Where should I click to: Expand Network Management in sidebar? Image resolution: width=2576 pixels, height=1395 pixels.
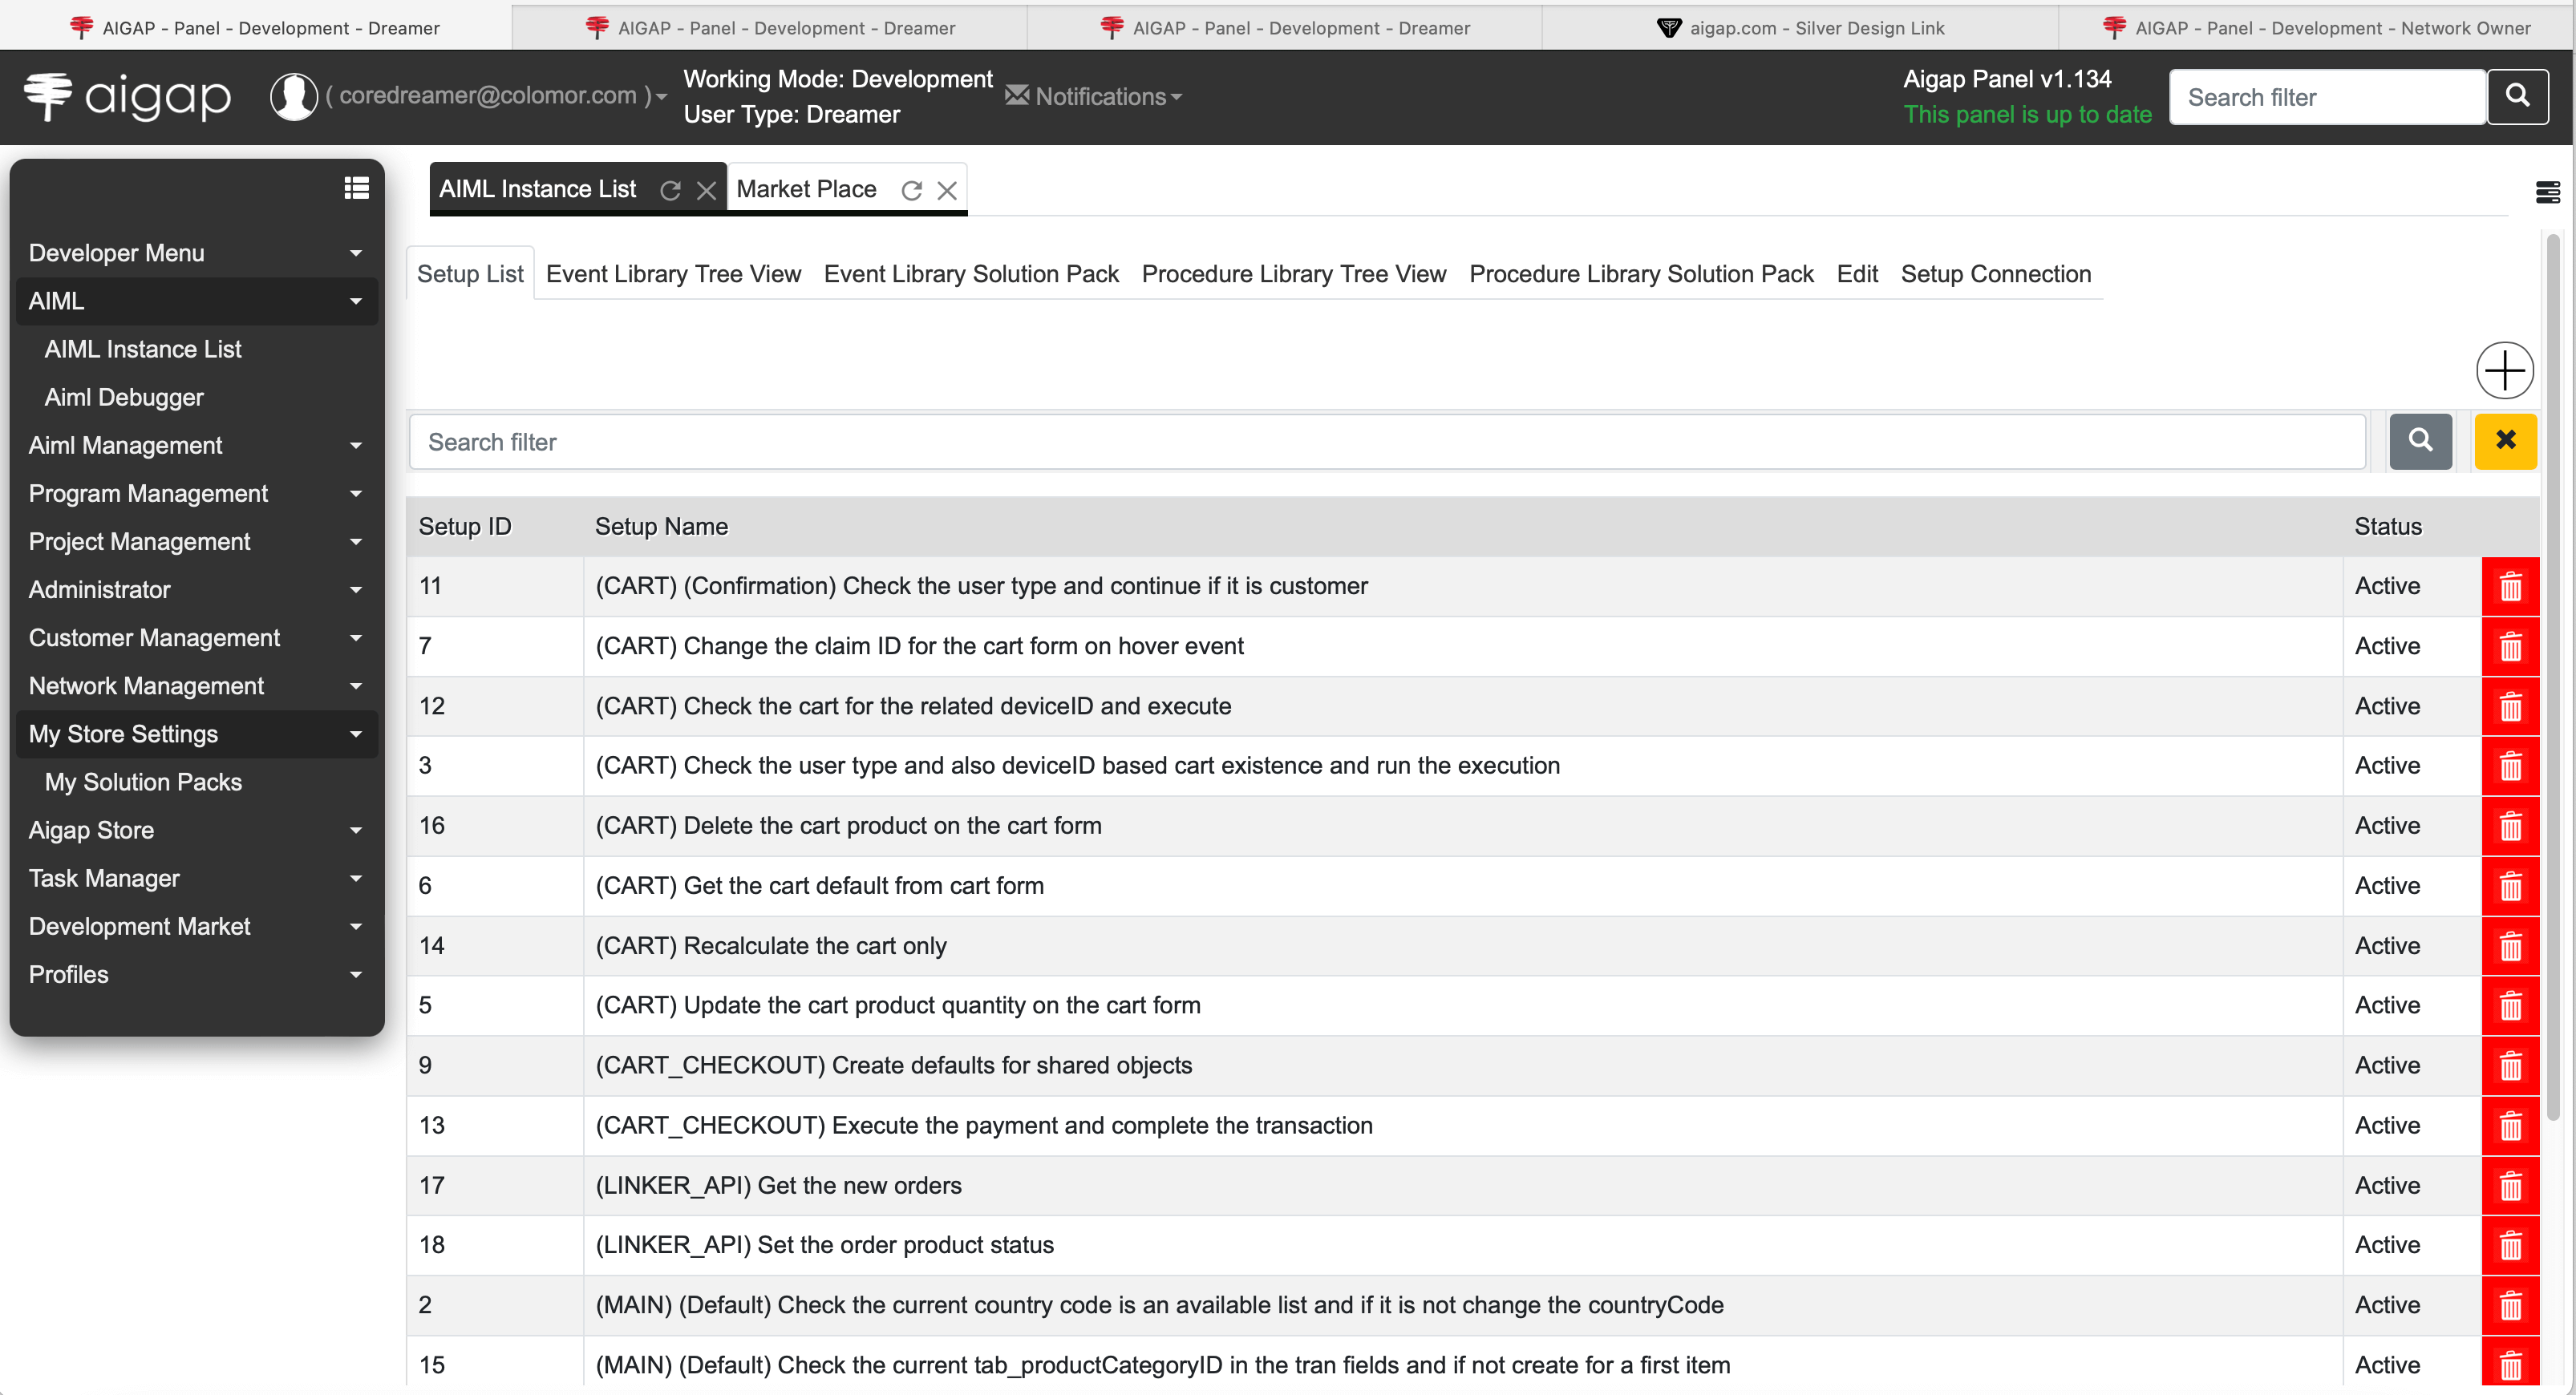pyautogui.click(x=196, y=685)
